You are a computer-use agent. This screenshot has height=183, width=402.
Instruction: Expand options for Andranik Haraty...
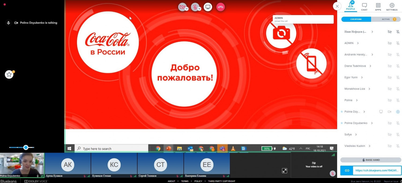click(x=372, y=55)
